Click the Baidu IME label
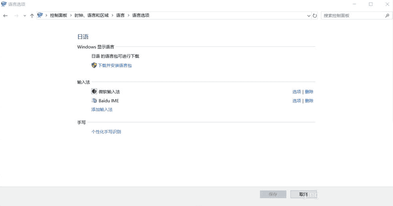 pos(109,101)
